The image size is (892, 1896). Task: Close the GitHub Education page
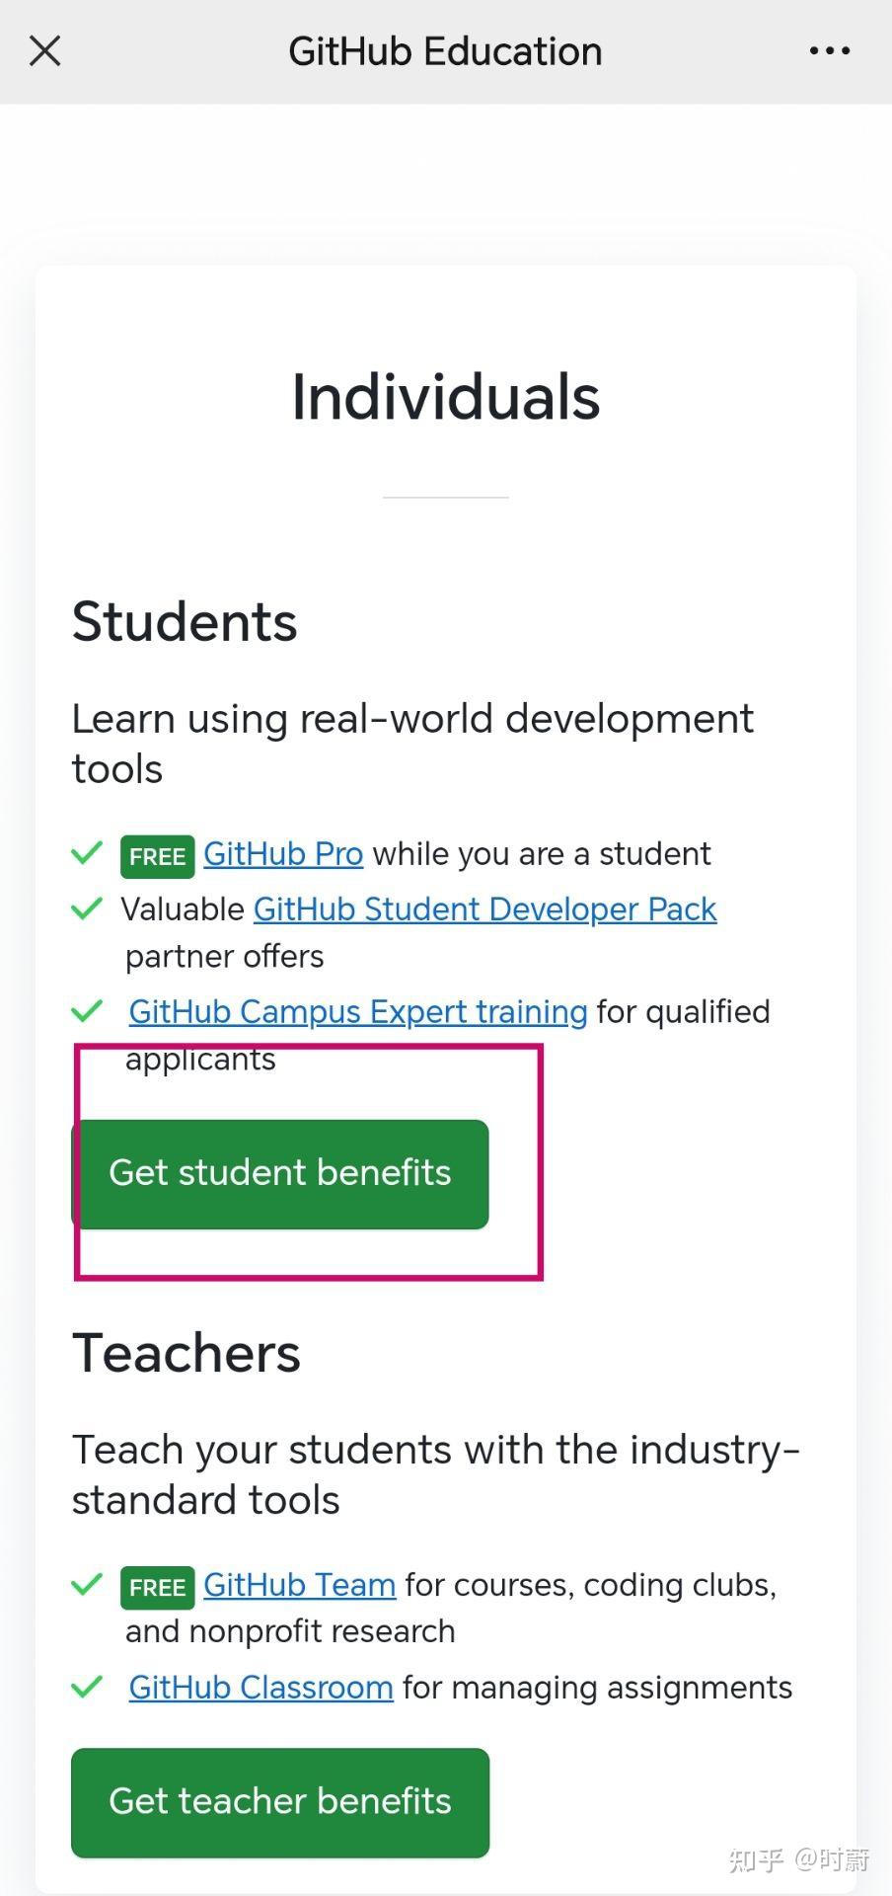point(45,50)
